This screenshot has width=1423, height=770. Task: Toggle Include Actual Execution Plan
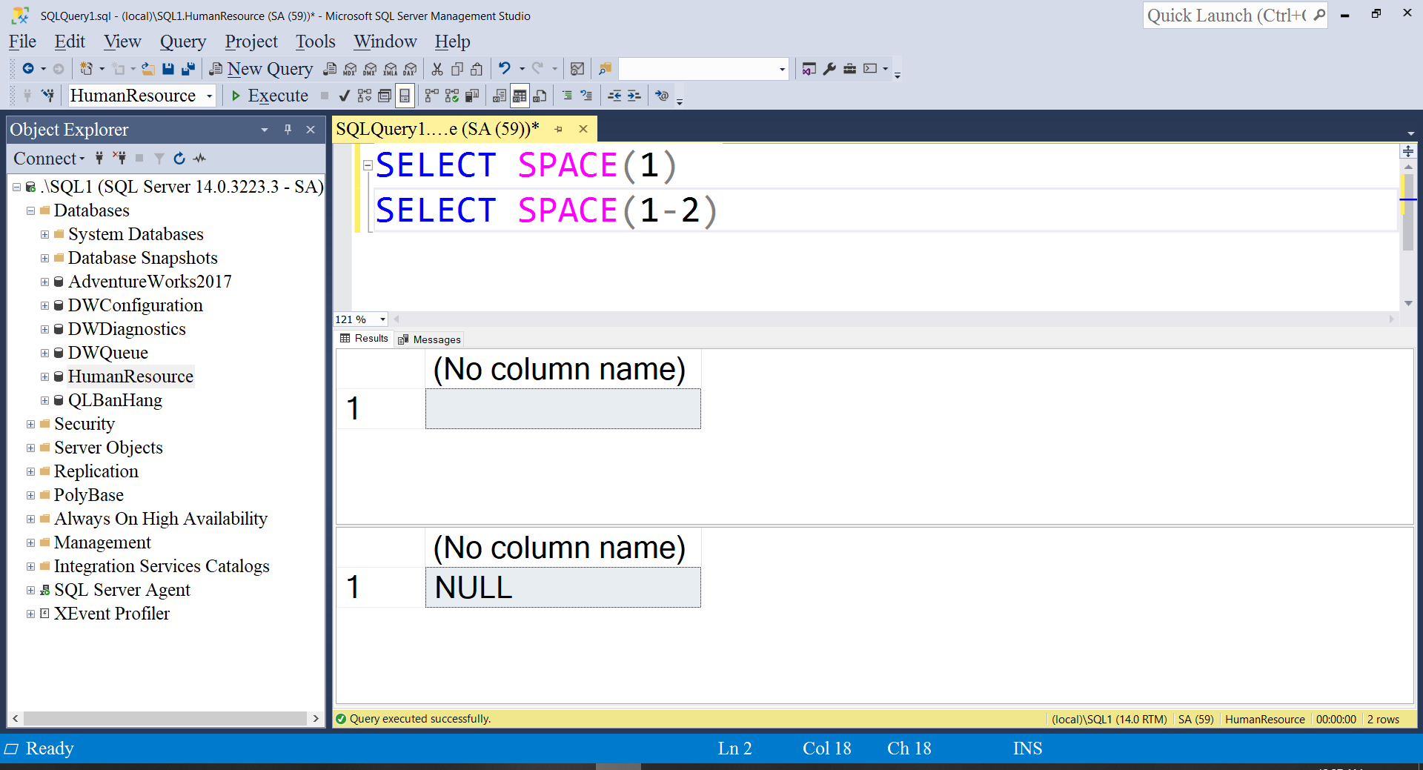(x=431, y=96)
